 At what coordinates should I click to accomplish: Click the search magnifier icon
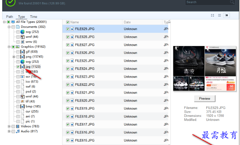[x=232, y=2]
